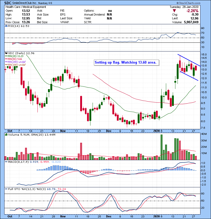Viewport: 211px width, 219px height.
Task: Click the Annual Dividend N/A value
Action: tap(109, 15)
